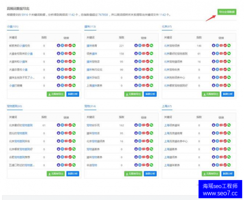Open the 猫咪宠物店 keyword link in 猫咪 panel
Viewport: 244px width, 200px height.
(x=93, y=62)
